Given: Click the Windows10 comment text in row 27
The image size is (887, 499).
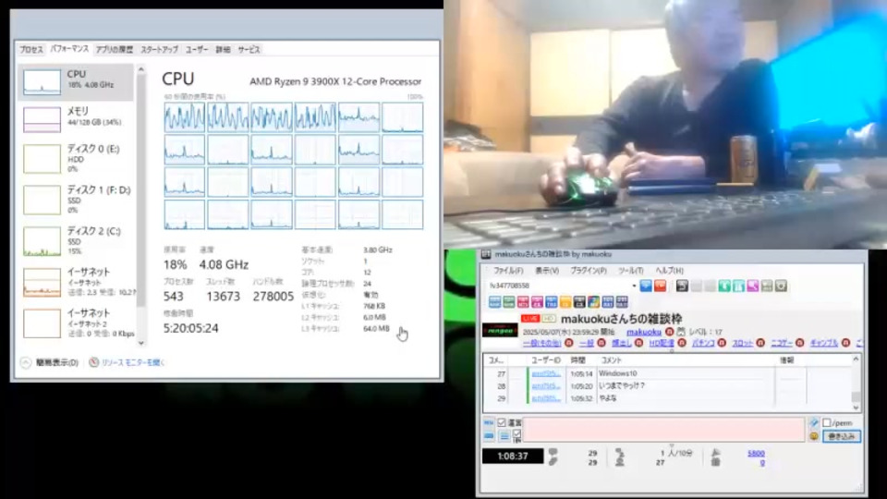Looking at the screenshot, I should coord(618,373).
